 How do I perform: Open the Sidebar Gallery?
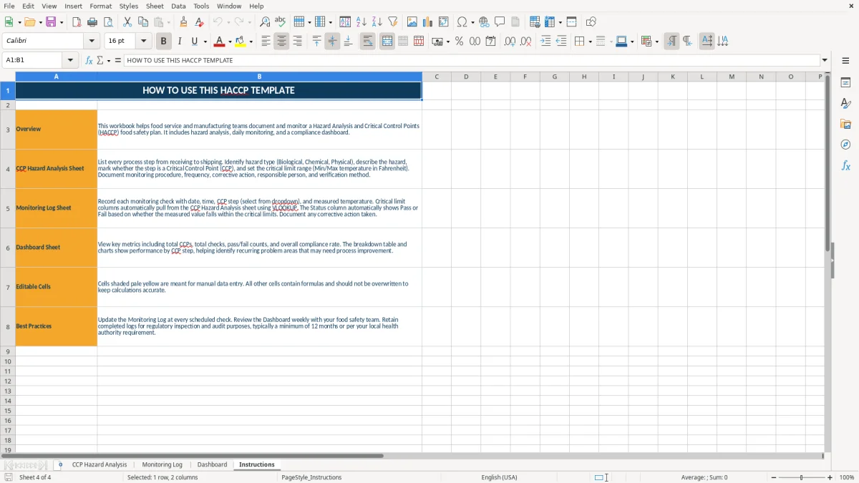tap(845, 125)
